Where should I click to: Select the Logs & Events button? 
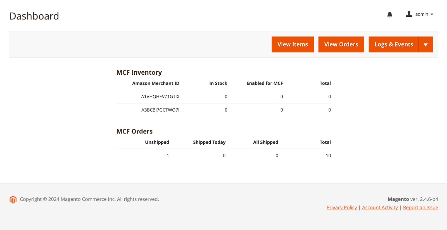[x=393, y=45]
